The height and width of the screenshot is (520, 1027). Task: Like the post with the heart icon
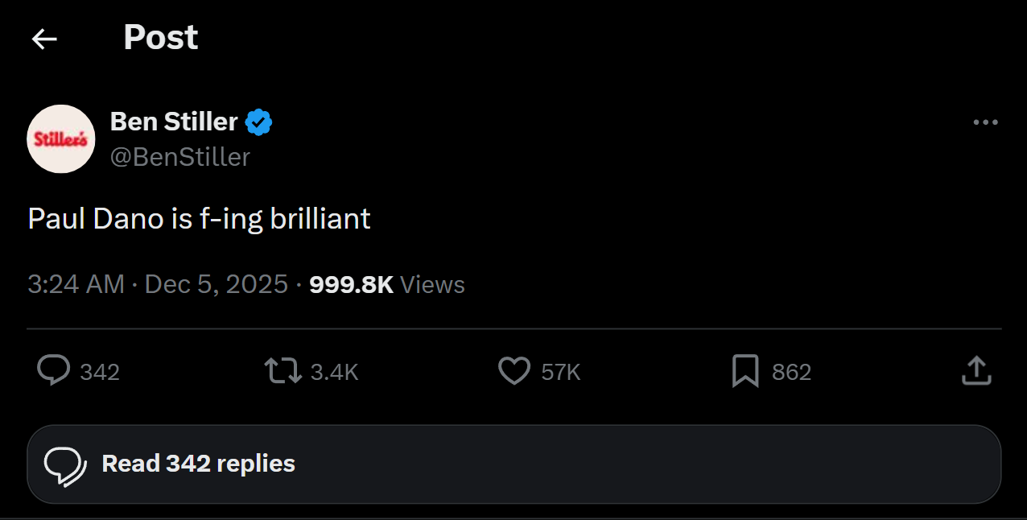tap(514, 371)
